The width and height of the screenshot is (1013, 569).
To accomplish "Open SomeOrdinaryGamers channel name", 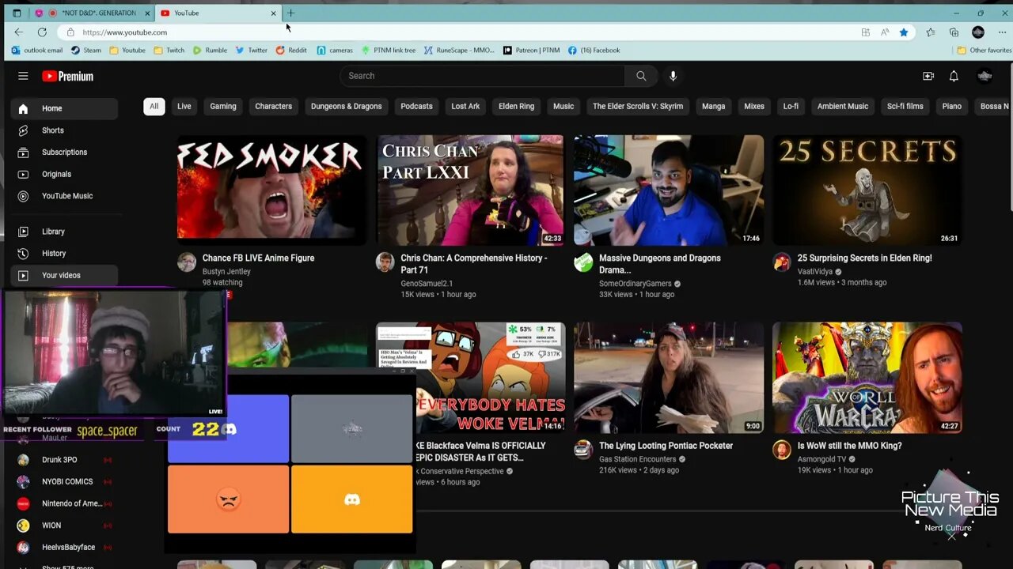I will point(635,284).
